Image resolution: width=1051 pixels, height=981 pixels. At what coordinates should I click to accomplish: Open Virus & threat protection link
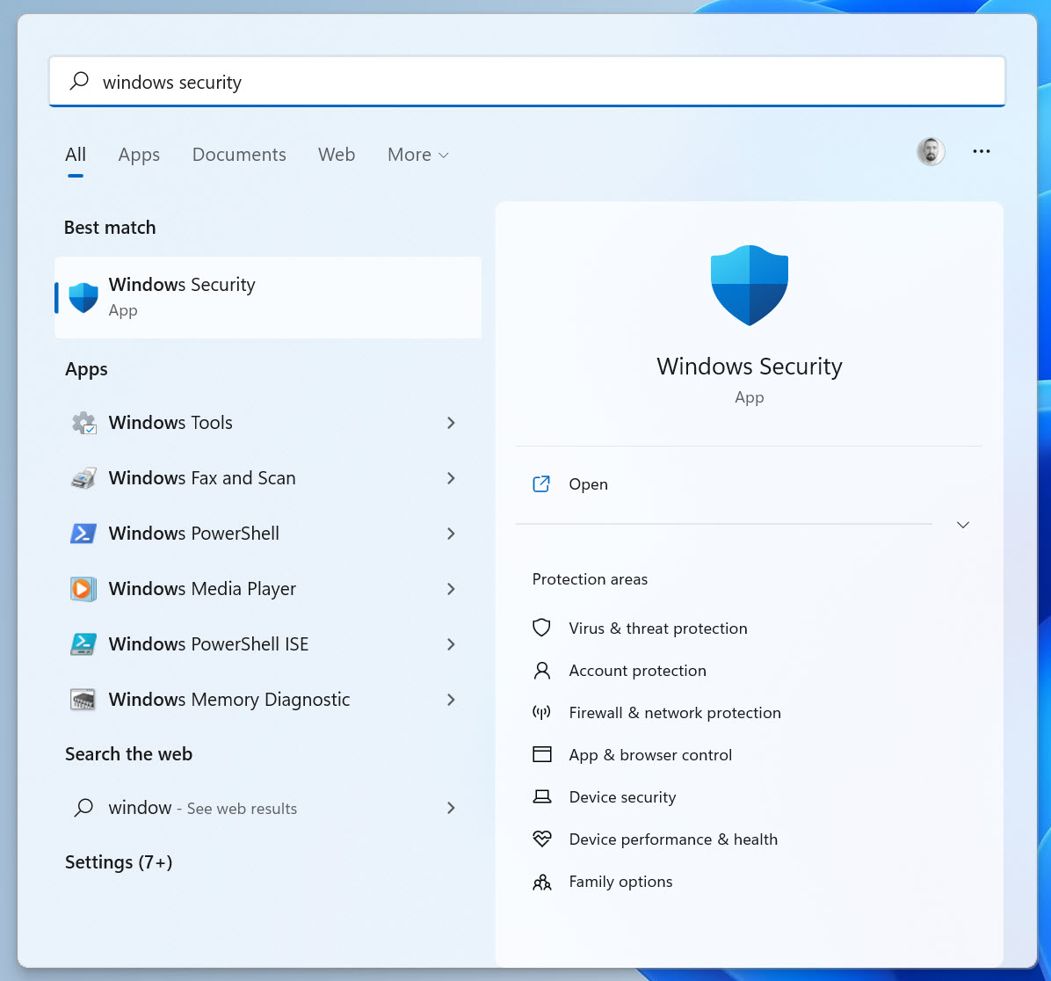tap(657, 629)
